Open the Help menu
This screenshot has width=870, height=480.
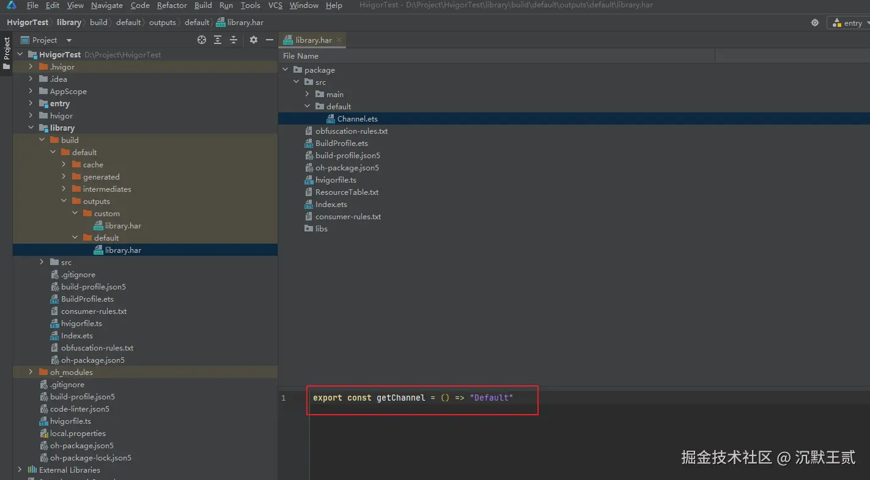[x=334, y=5]
